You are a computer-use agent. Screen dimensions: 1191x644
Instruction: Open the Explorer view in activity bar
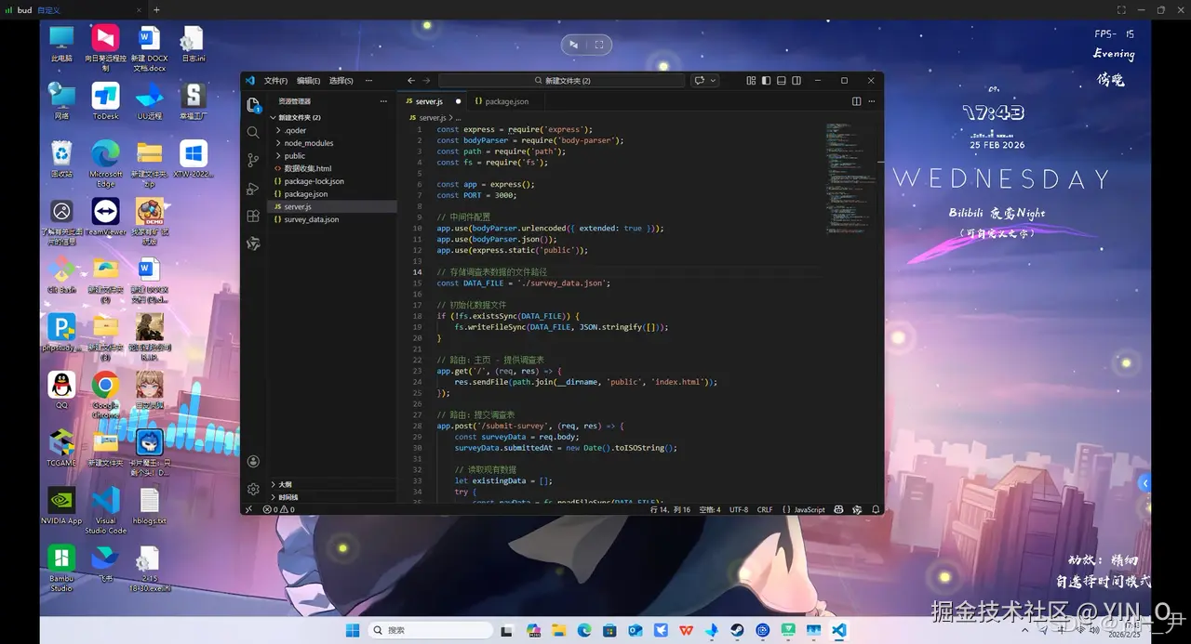click(253, 105)
